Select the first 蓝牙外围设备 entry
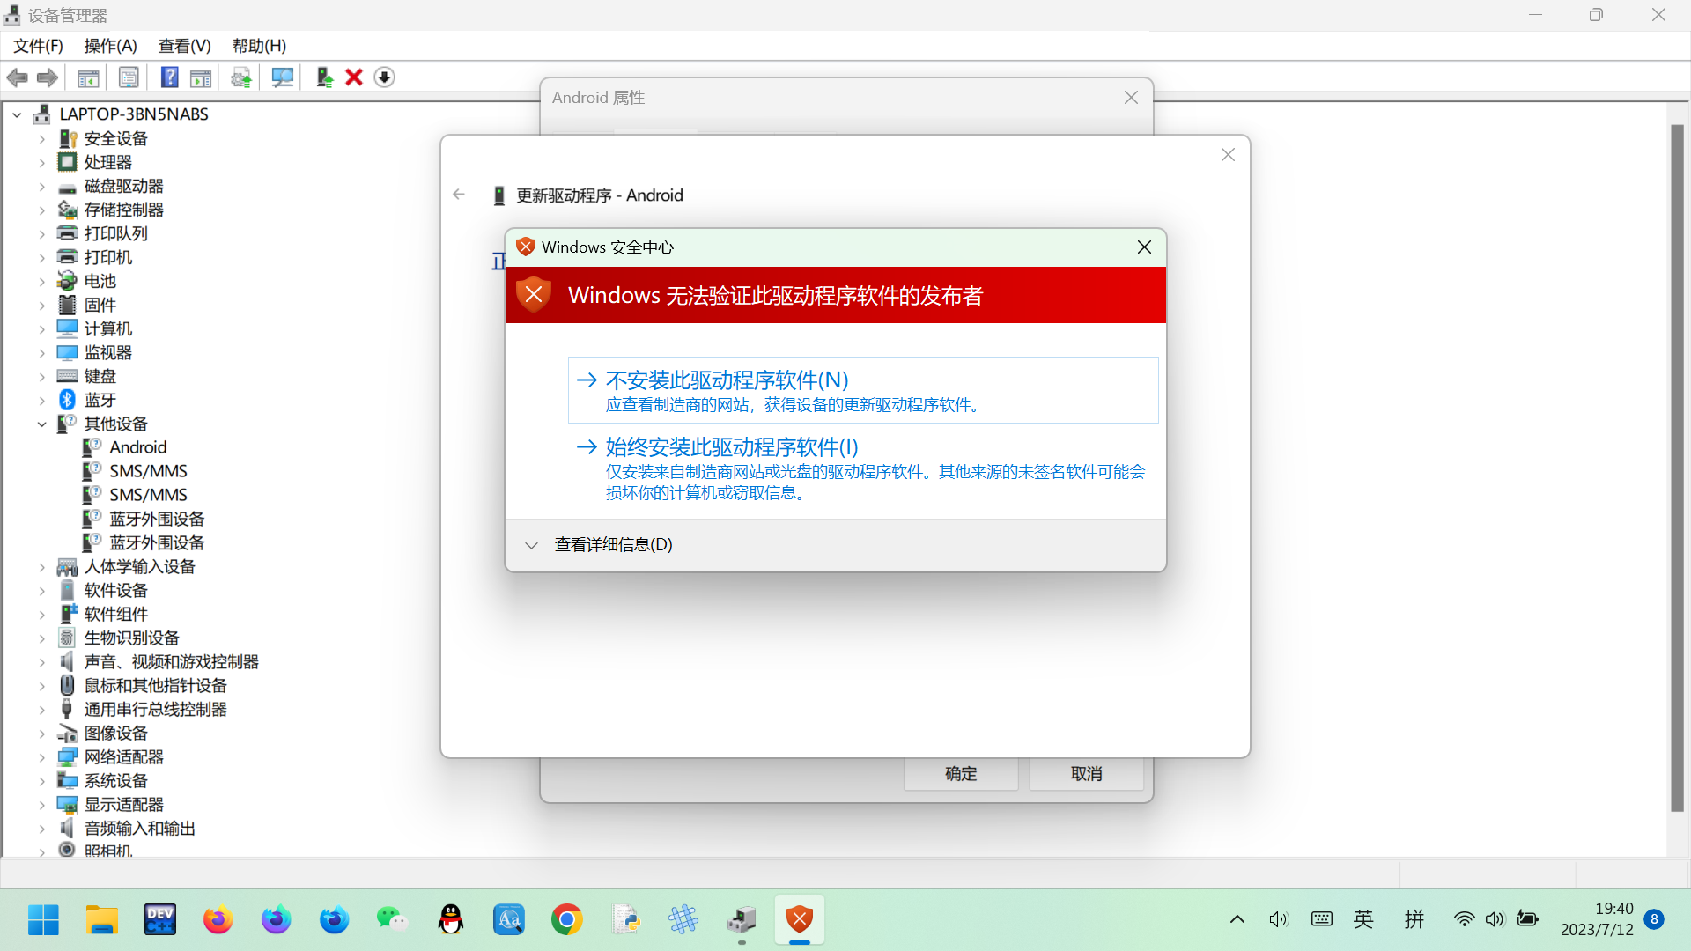This screenshot has width=1691, height=951. click(x=157, y=520)
